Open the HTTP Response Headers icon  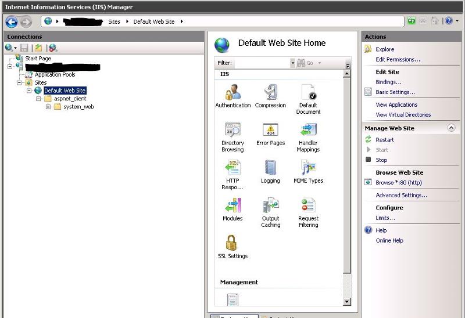point(233,167)
